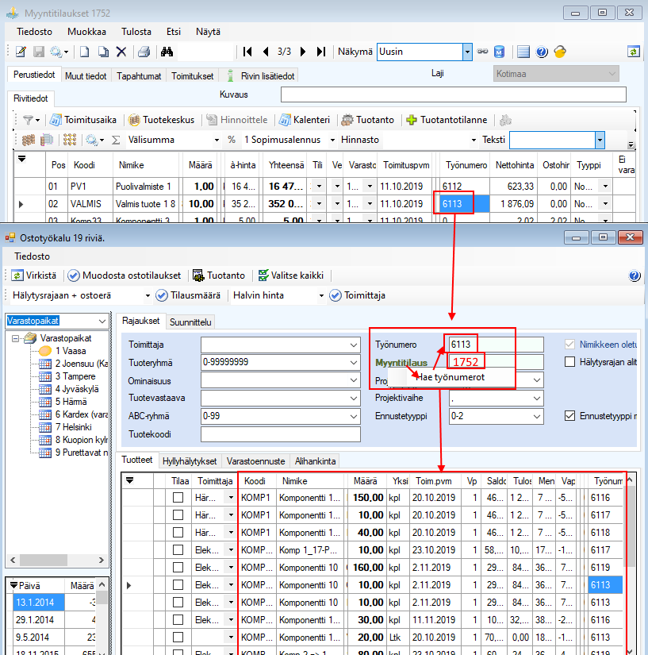Click the copy document icon
The width and height of the screenshot is (648, 655).
pyautogui.click(x=103, y=52)
